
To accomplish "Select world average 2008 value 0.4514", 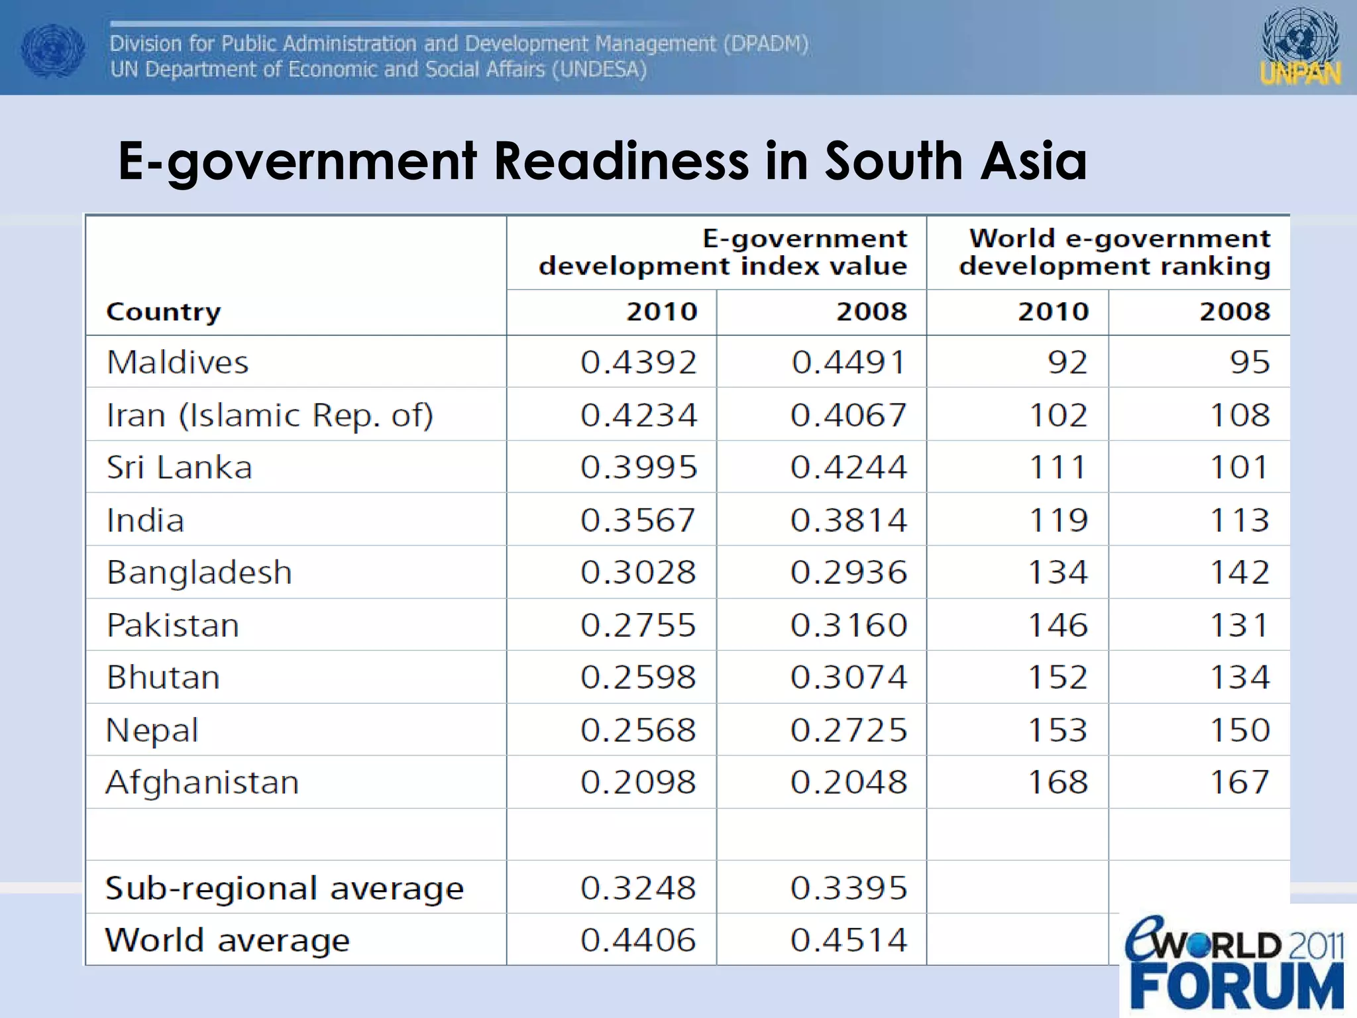I will 849,941.
